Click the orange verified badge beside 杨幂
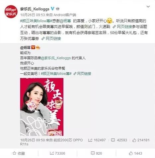This screenshot has width=155, height=158. point(33,47)
